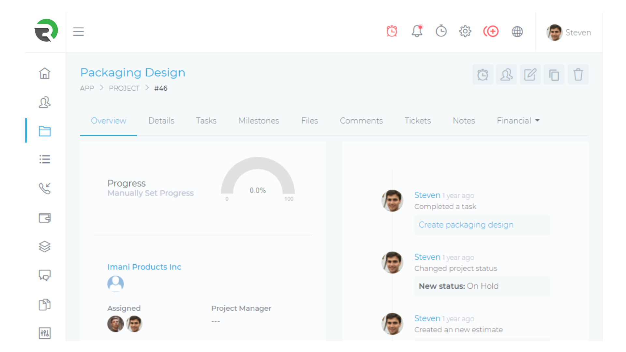
Task: Open the timer stopwatch icon
Action: pos(441,31)
